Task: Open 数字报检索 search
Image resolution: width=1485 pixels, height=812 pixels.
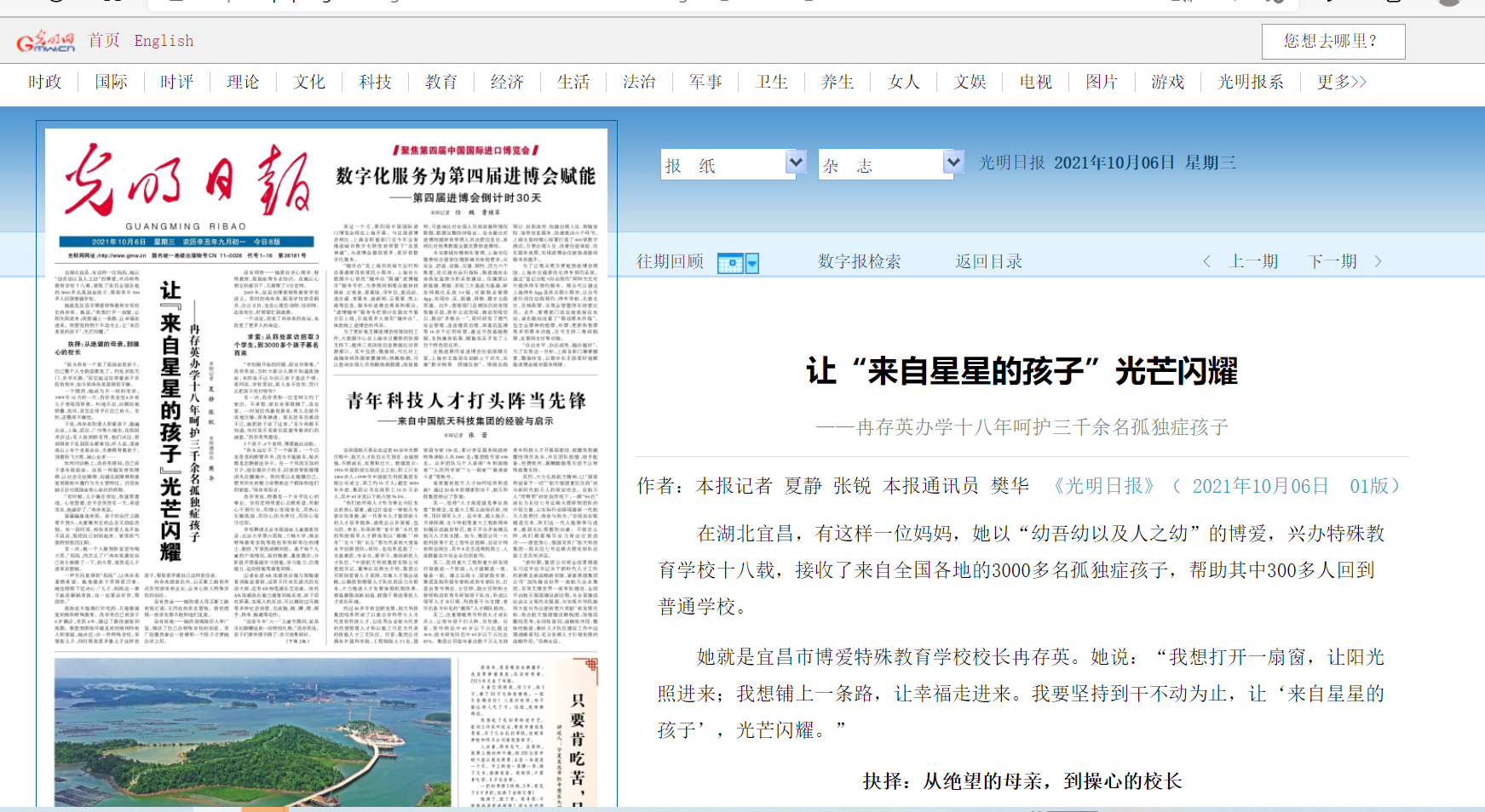Action: point(859,261)
